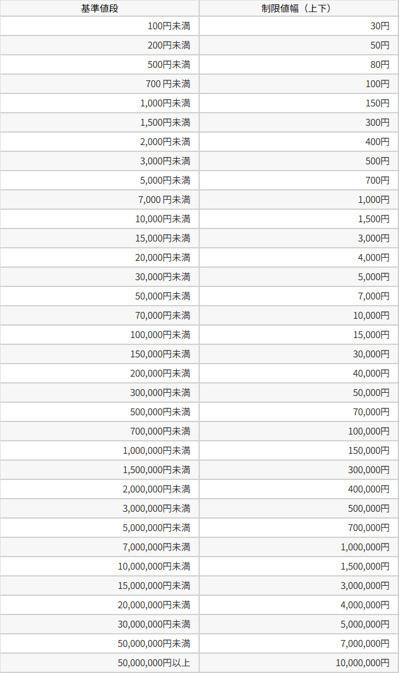Click the 基準値段 column header
Viewport: 399px width, 673px height.
coord(99,8)
